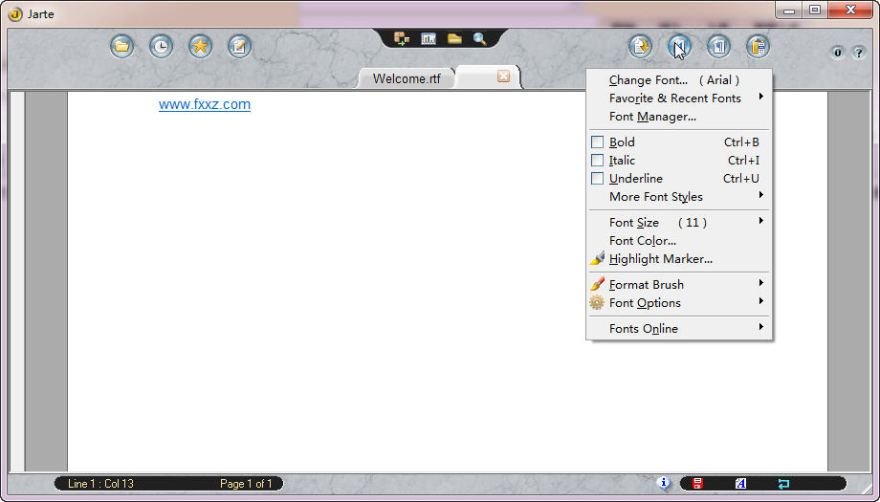
Task: Open the Favorites star icon
Action: coord(200,46)
